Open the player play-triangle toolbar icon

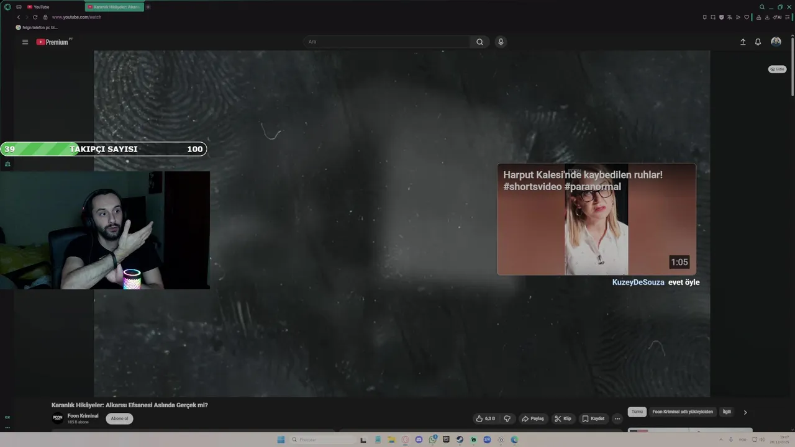[x=738, y=17]
